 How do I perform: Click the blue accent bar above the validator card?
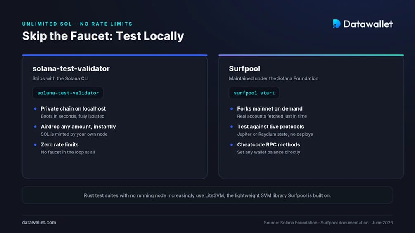pyautogui.click(x=115, y=55)
